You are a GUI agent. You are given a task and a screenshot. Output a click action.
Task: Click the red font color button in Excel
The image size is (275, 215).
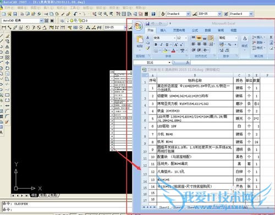[x=173, y=51]
